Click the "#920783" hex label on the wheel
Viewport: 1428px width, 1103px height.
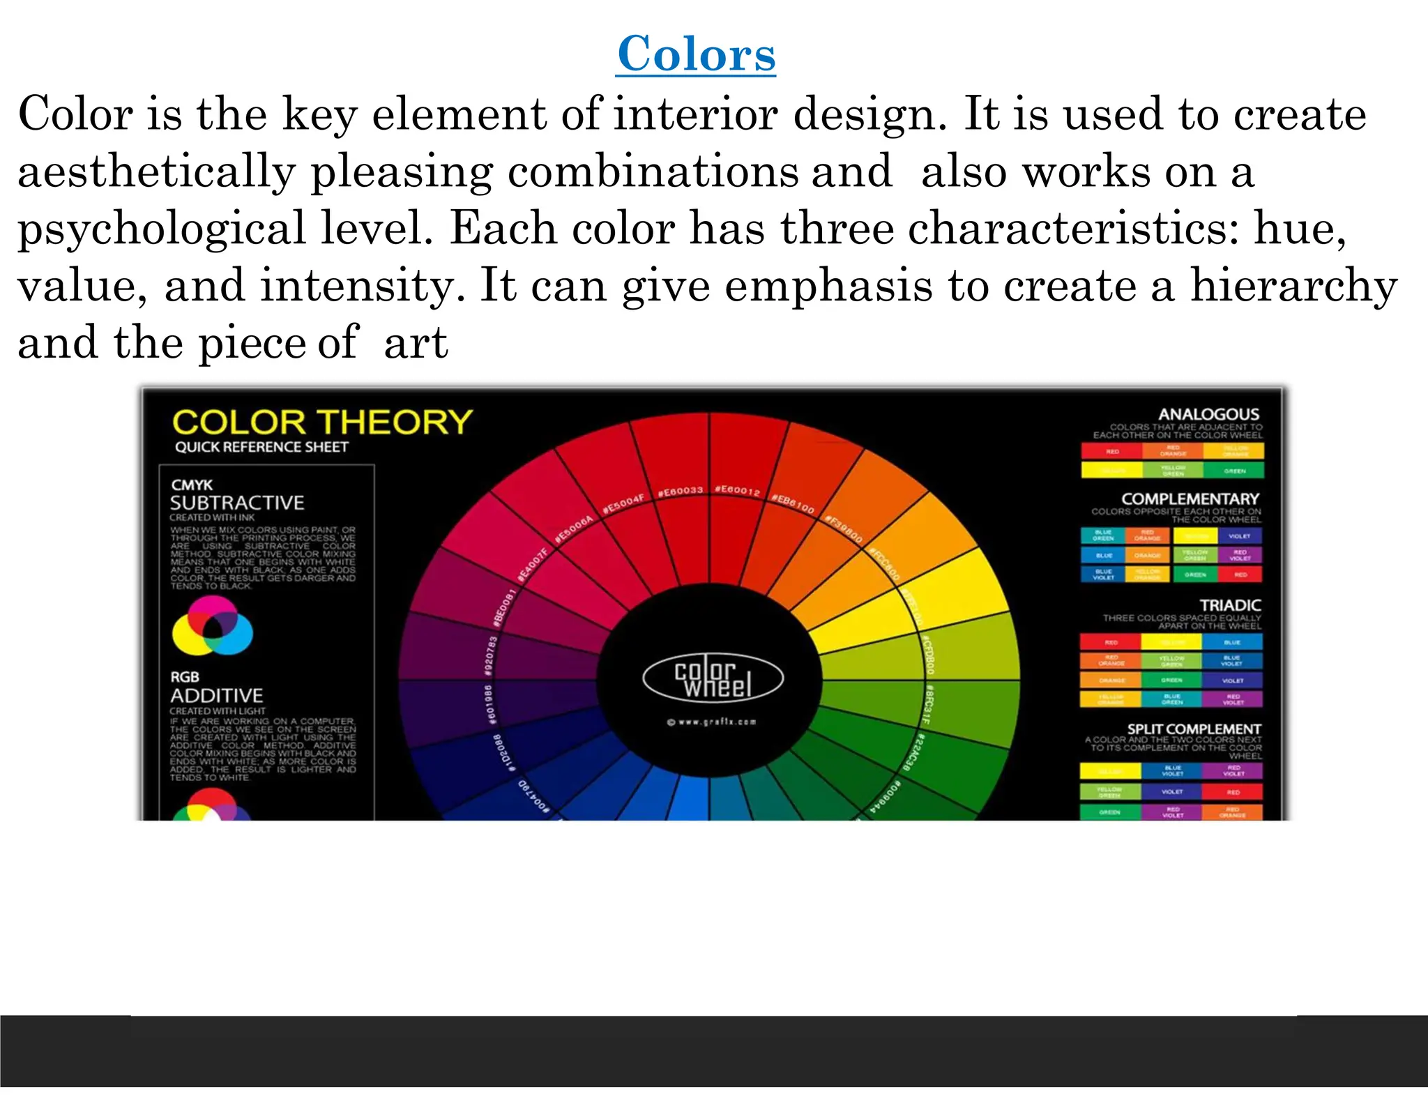point(490,655)
